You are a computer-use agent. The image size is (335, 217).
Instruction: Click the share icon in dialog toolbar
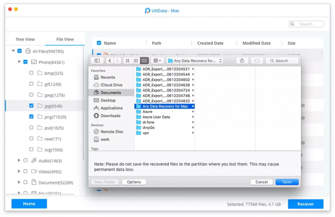242,61
